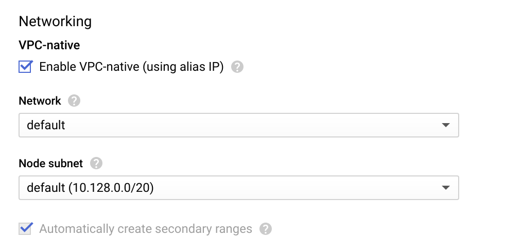Click the Network field label
This screenshot has width=522, height=238.
40,101
